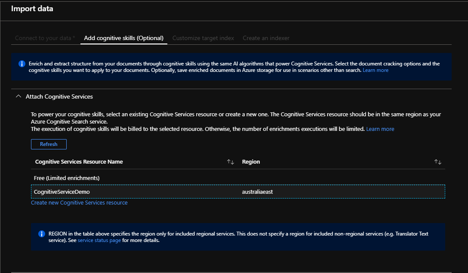Image resolution: width=468 pixels, height=273 pixels.
Task: Click the sort icon next to Region column
Action: point(438,161)
